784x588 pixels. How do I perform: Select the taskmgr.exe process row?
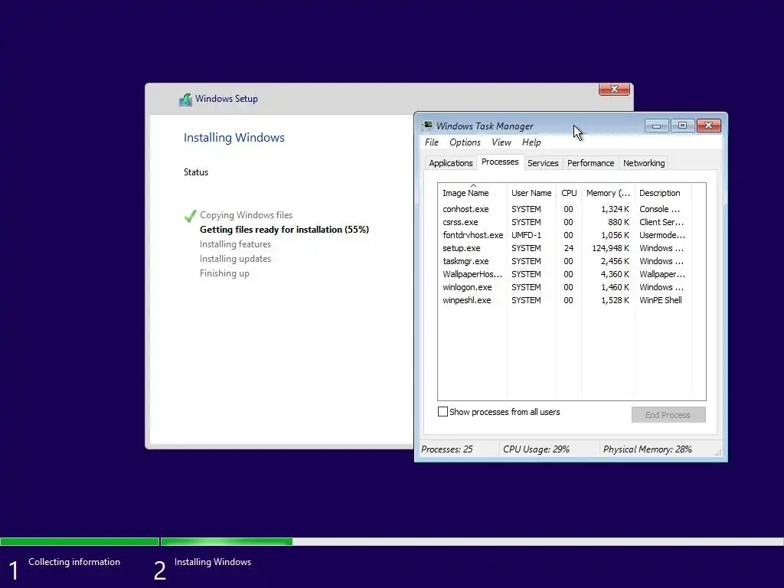[x=565, y=261]
